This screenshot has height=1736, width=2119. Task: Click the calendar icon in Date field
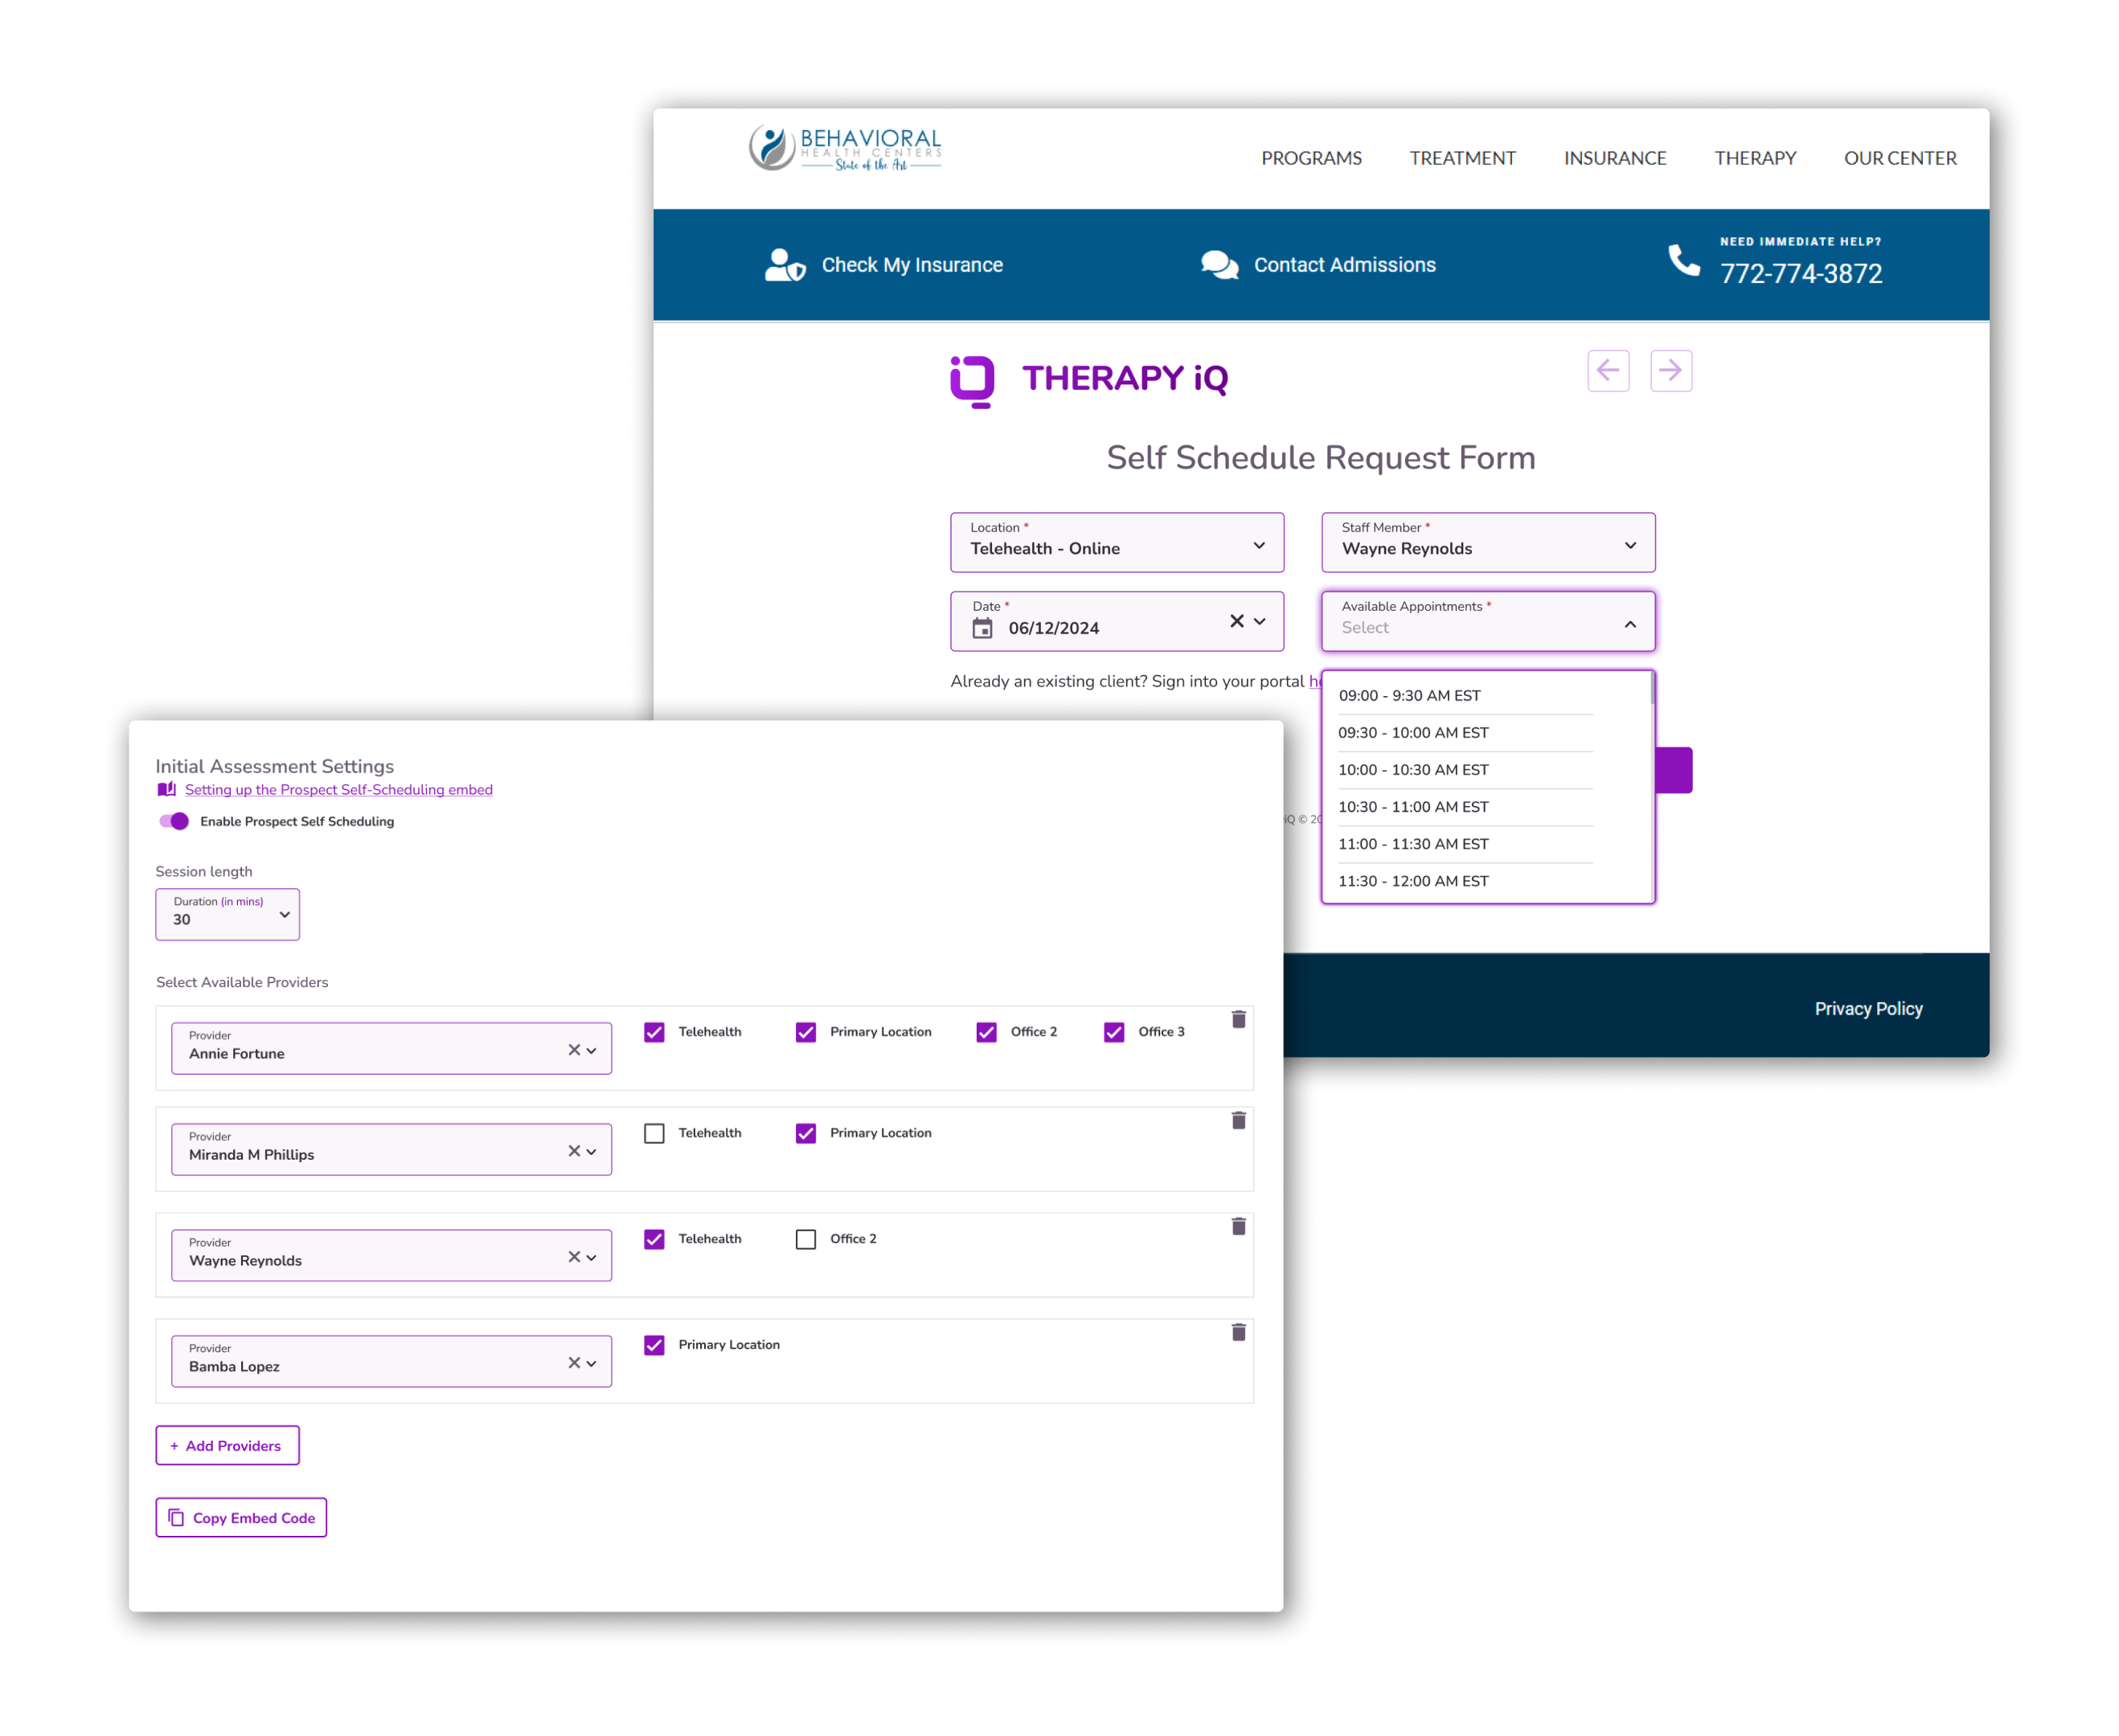click(x=983, y=628)
